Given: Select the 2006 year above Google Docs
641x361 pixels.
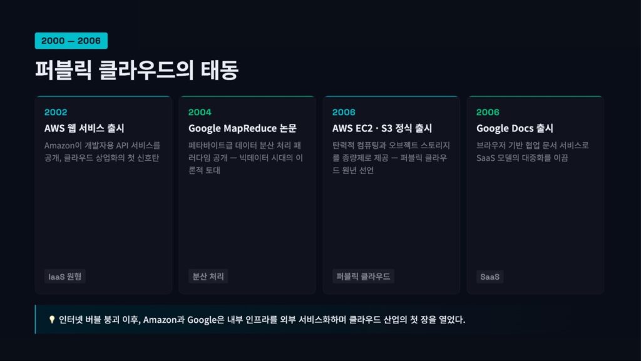Looking at the screenshot, I should (x=488, y=113).
